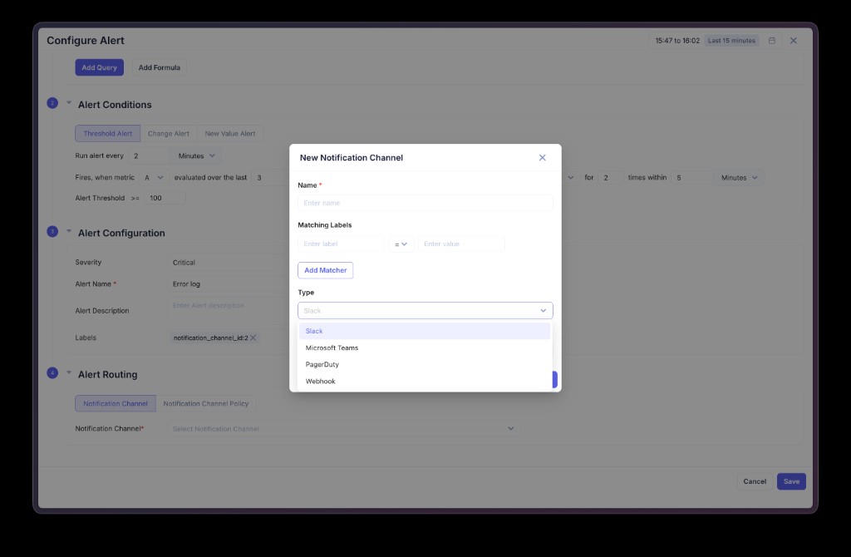Image resolution: width=851 pixels, height=557 pixels.
Task: Select Webhook from the type list
Action: coord(319,381)
